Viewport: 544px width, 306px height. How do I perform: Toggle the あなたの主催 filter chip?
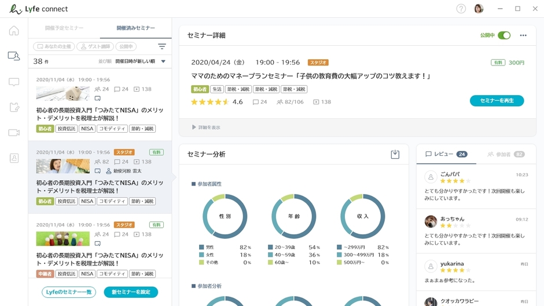click(54, 46)
